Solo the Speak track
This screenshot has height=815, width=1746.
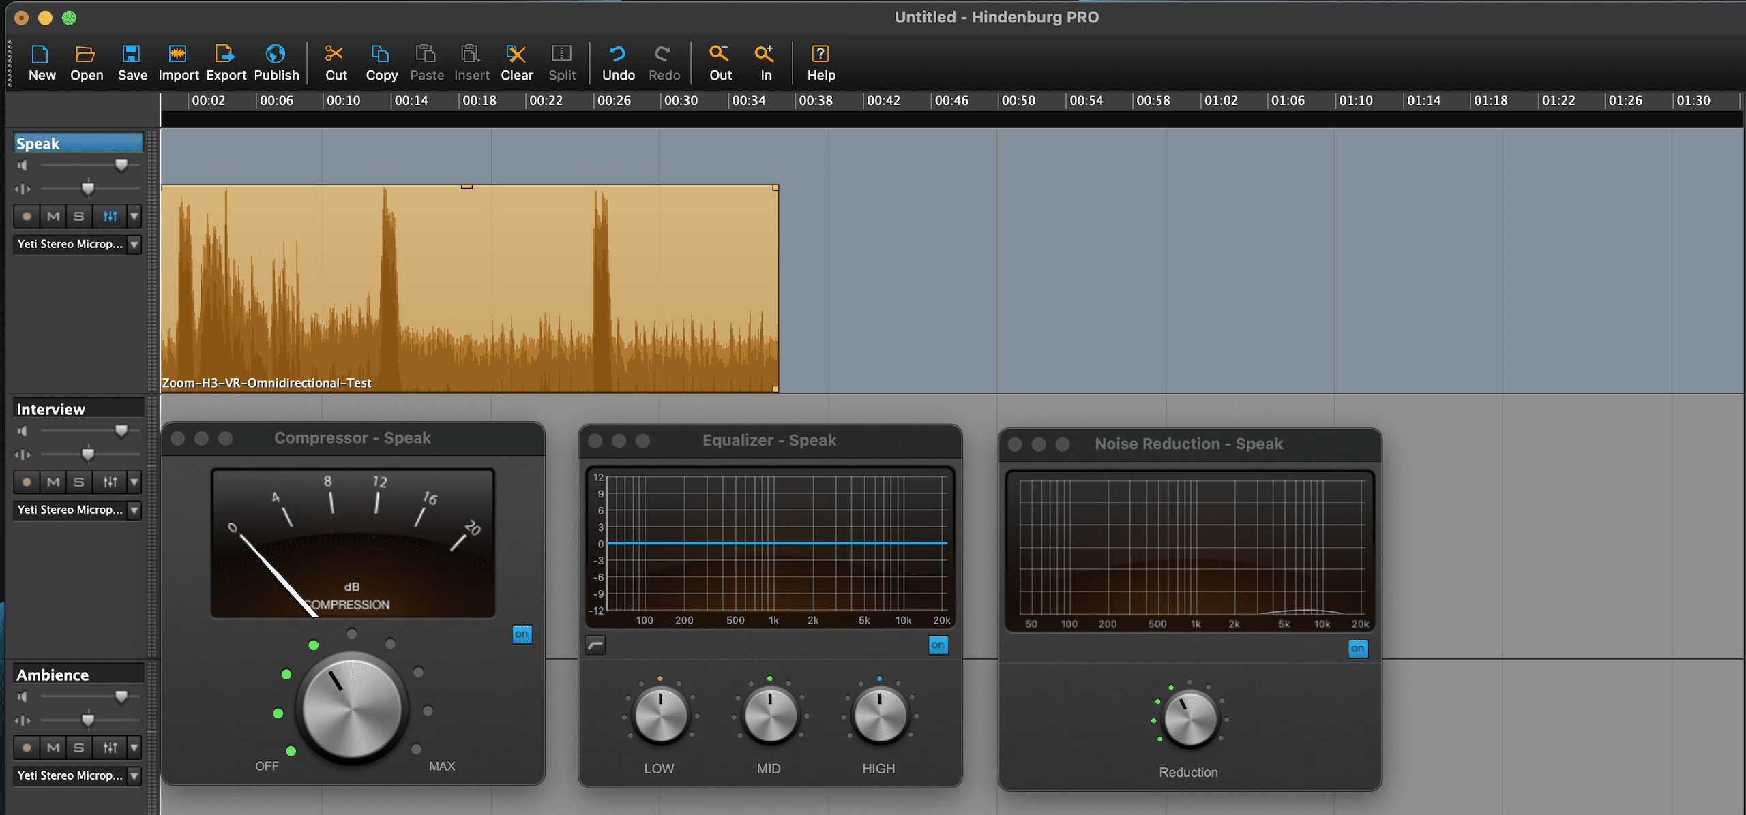coord(79,217)
